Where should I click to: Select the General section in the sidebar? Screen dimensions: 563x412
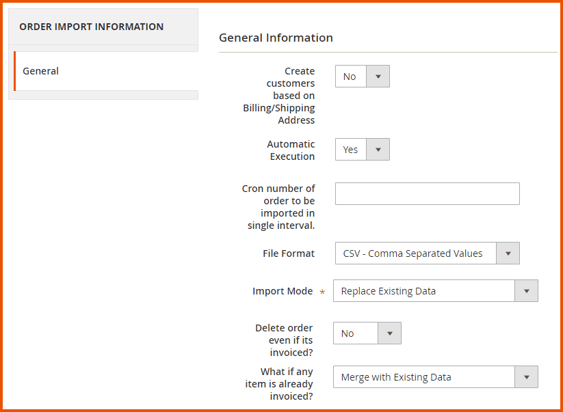(x=40, y=70)
